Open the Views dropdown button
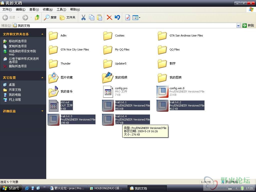 pos(136,17)
